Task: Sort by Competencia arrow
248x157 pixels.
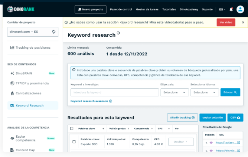Action: (152, 128)
